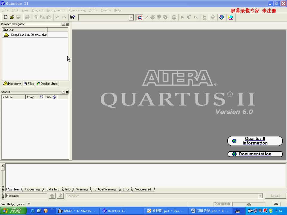Click the Save floppy disk icon

(19, 17)
